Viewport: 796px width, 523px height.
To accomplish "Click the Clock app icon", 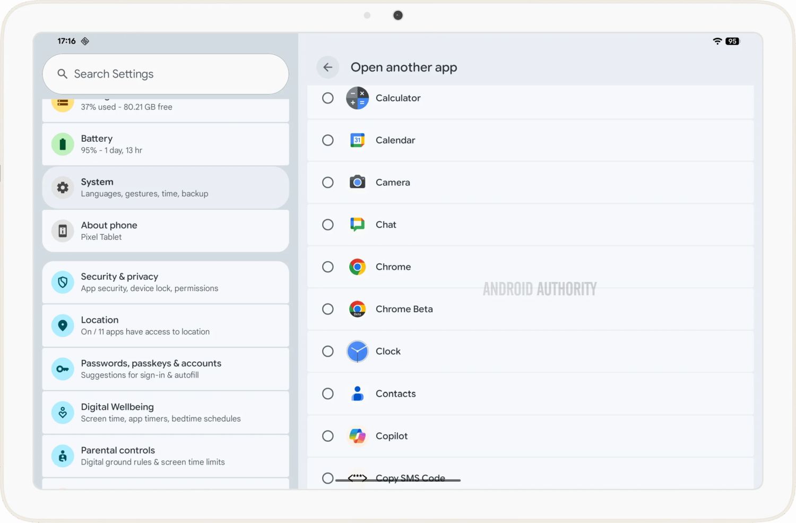I will coord(357,351).
